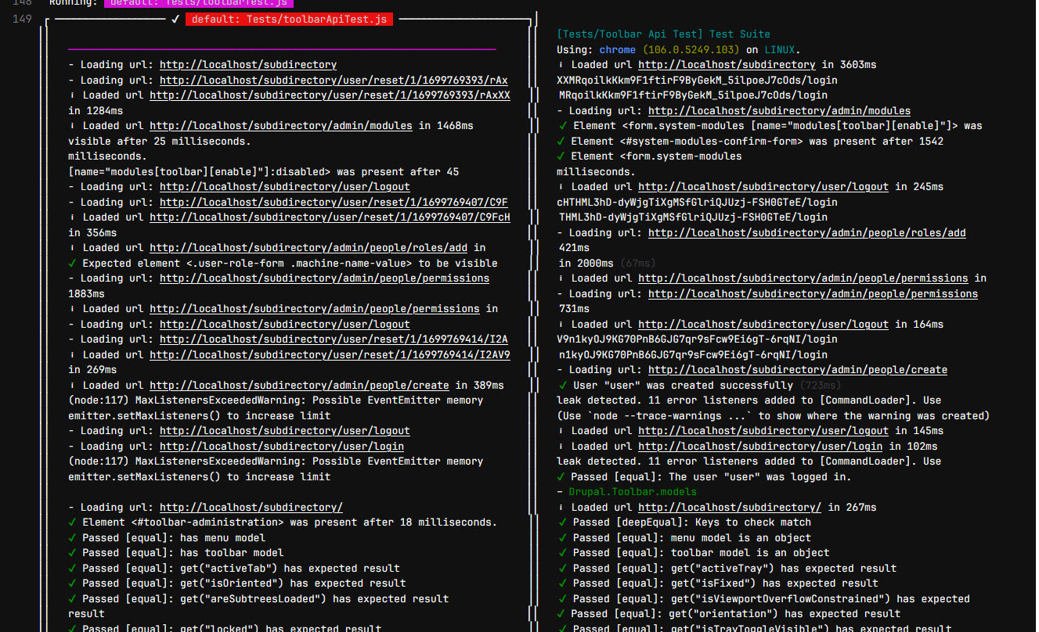
Task: Click text 'XXMRqoilkKkm9F1ftirF9ByGekM_5ilpoeJ7cOds/login'
Action: tap(697, 80)
